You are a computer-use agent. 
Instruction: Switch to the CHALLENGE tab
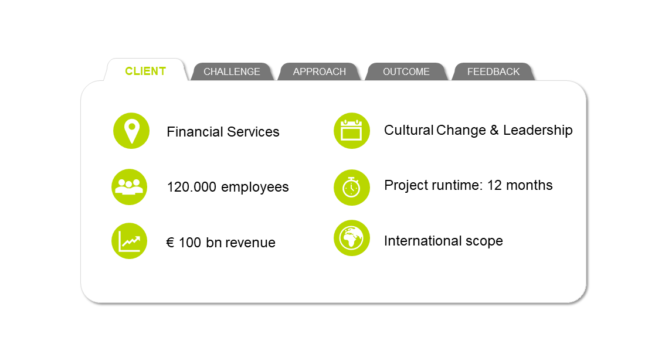(232, 71)
